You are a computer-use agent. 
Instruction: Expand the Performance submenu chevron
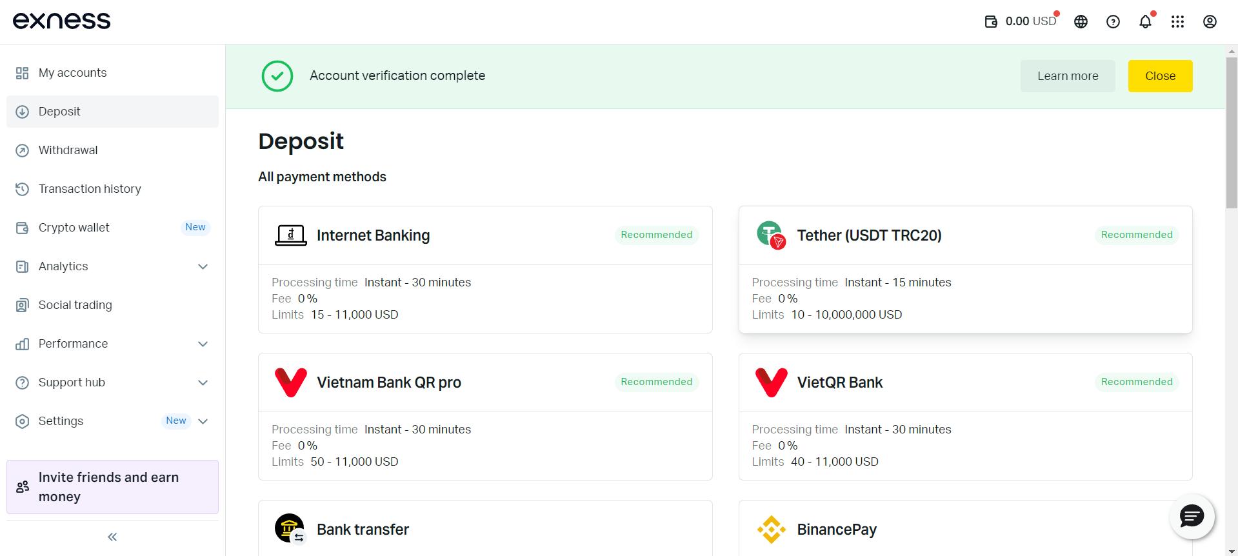pos(203,344)
